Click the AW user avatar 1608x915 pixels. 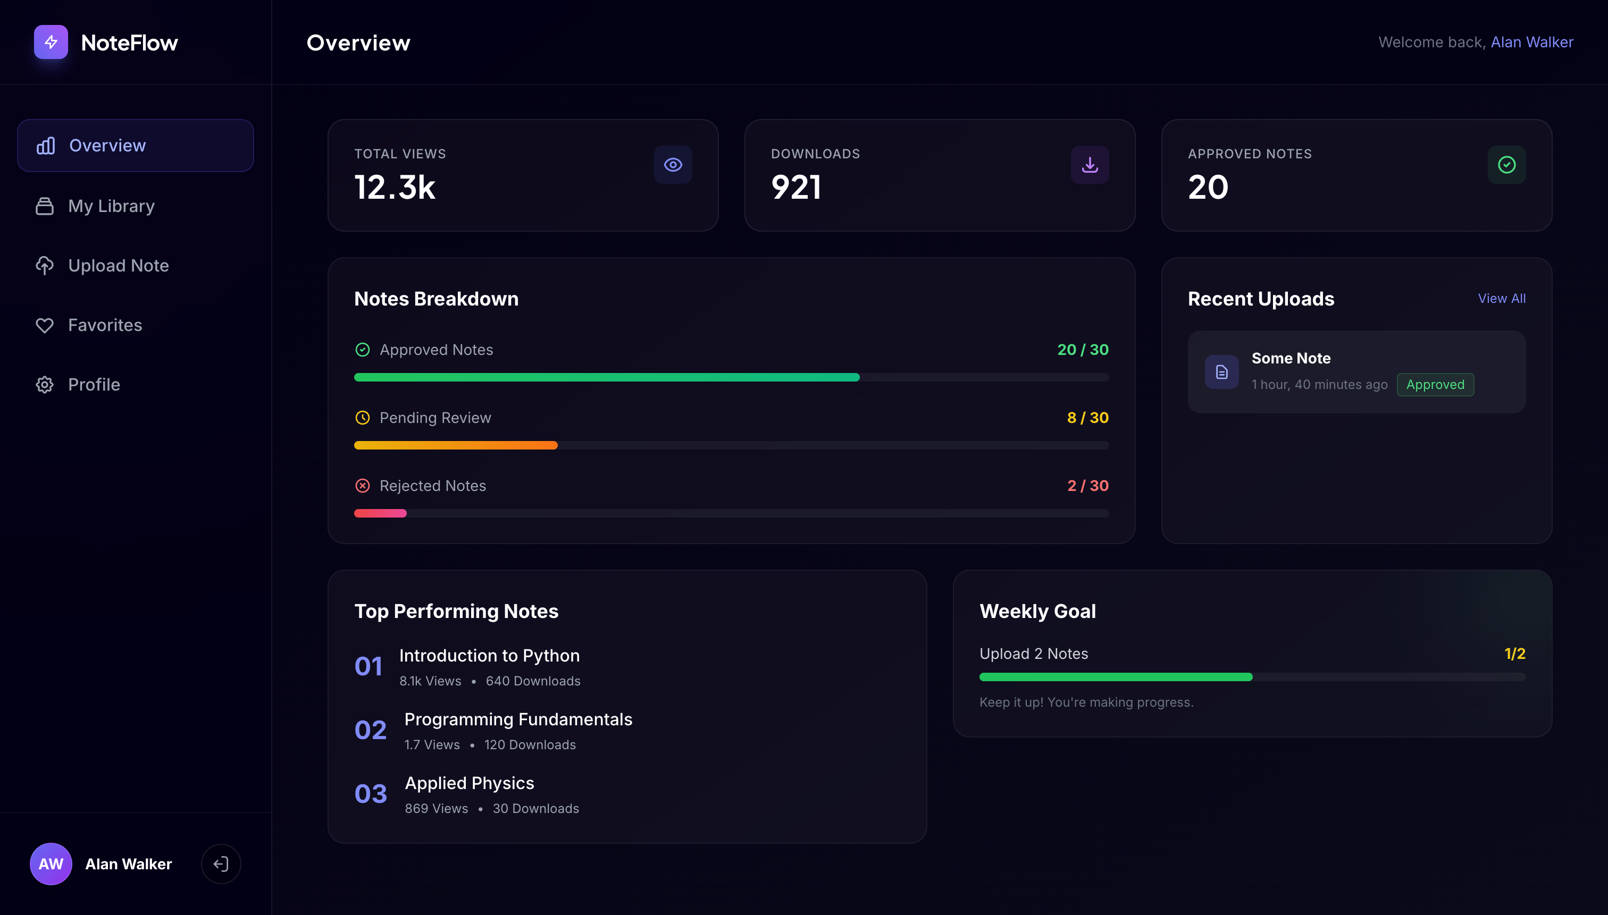click(x=51, y=864)
